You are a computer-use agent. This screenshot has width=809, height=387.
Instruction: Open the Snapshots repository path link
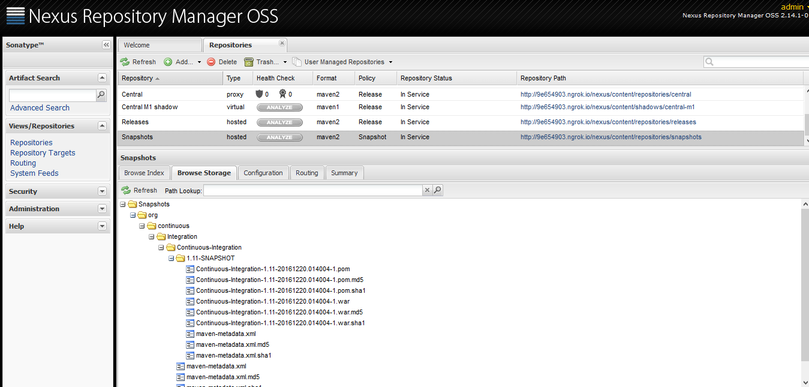610,137
